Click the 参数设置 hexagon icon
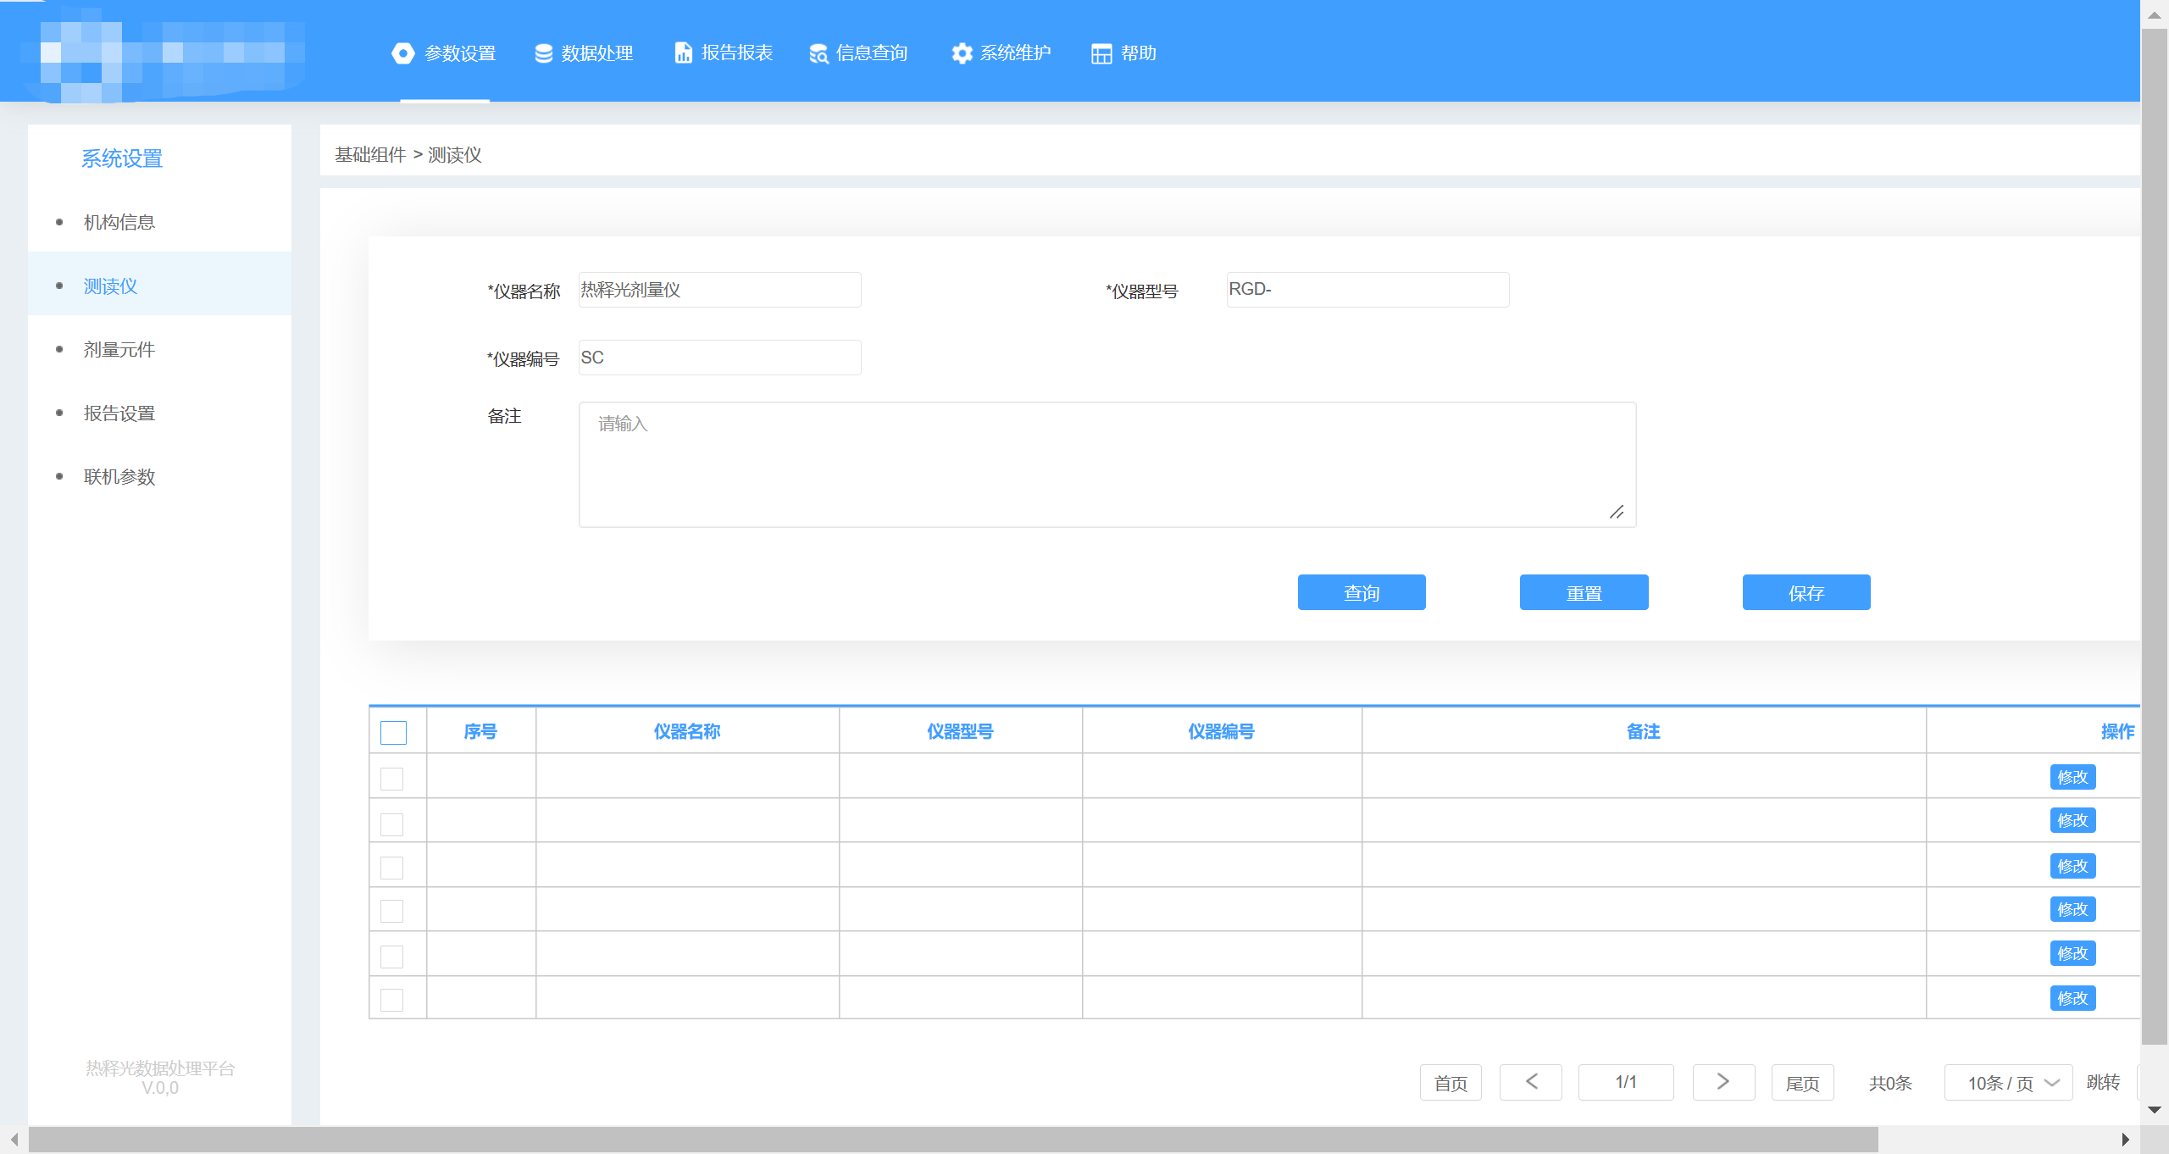The width and height of the screenshot is (2169, 1154). click(x=403, y=53)
